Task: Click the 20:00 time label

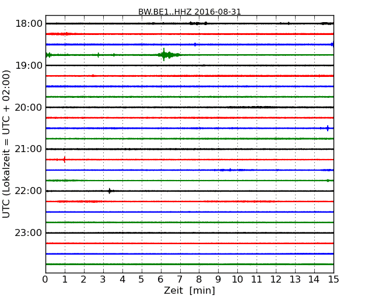Action: click(29, 107)
